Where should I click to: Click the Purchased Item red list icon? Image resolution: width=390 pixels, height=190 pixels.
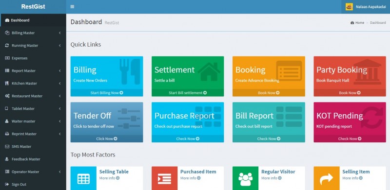pyautogui.click(x=164, y=179)
